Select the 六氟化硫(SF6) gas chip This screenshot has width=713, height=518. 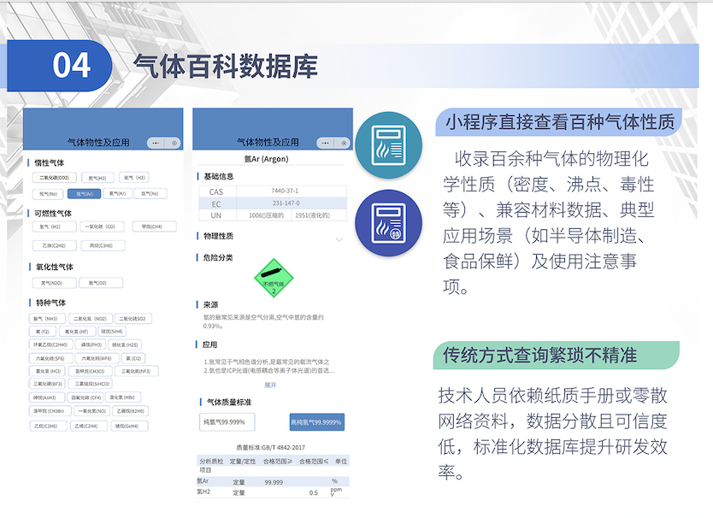click(50, 358)
